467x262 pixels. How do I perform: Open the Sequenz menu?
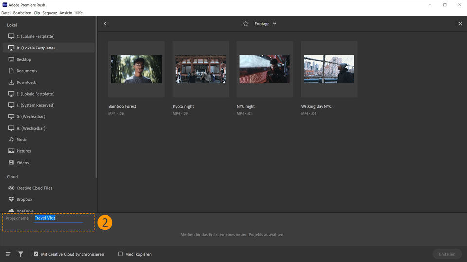50,13
